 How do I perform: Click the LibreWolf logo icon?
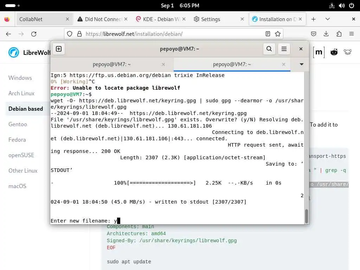(x=14, y=52)
